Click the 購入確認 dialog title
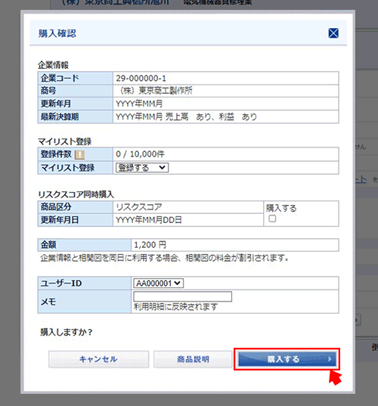Screen dimensions: 378x406 click(57, 33)
